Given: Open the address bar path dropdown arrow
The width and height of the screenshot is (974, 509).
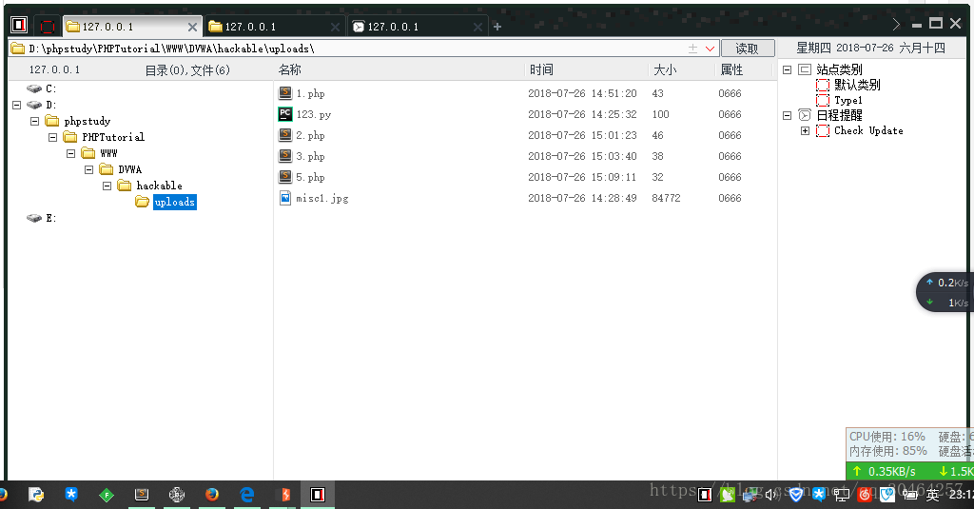Looking at the screenshot, I should 710,49.
